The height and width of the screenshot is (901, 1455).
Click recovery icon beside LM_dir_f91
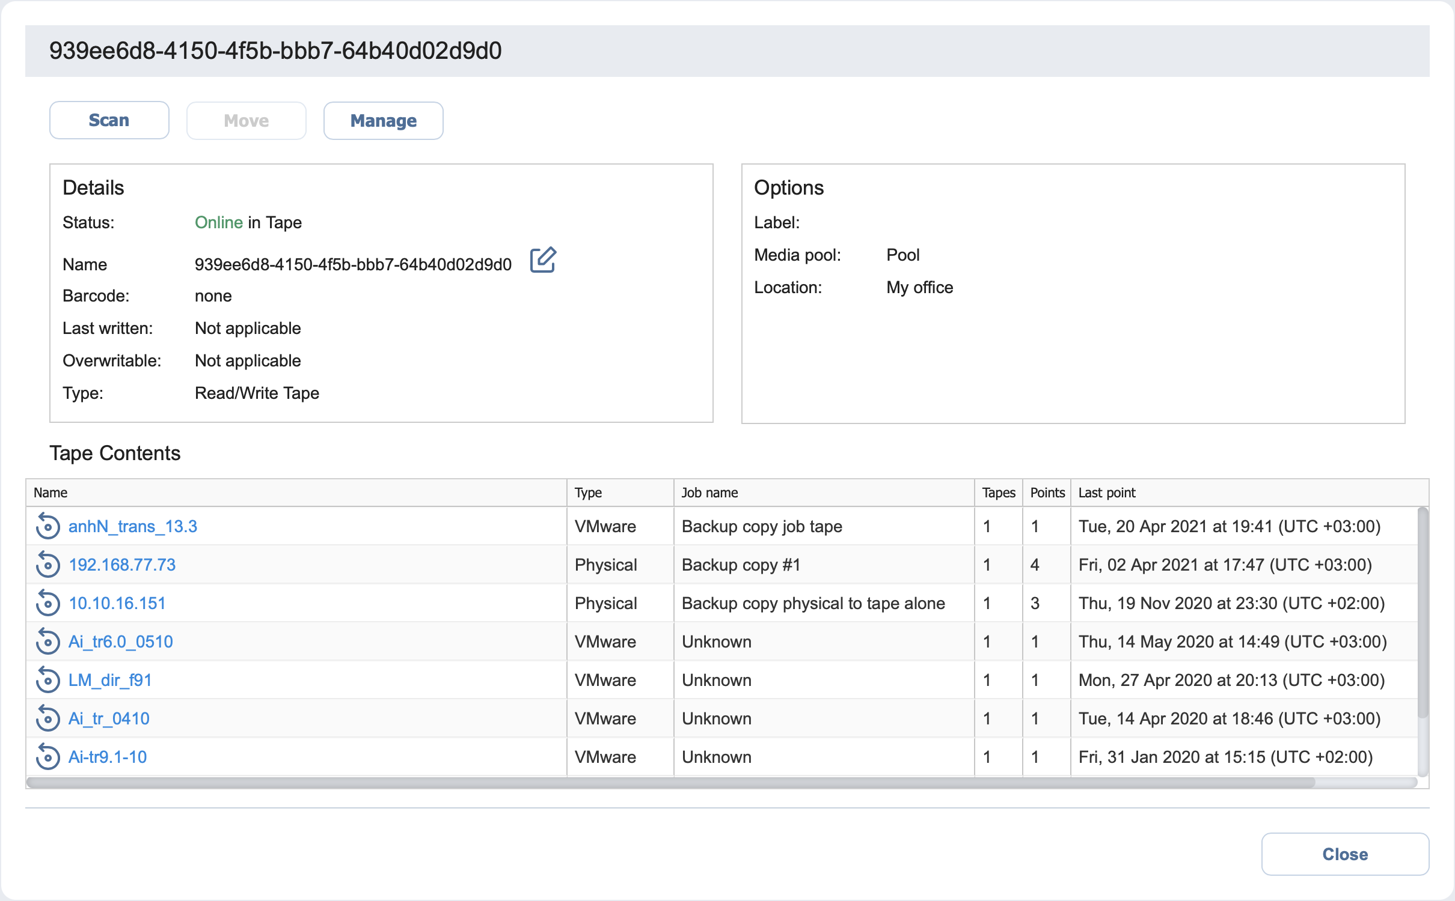pyautogui.click(x=47, y=681)
